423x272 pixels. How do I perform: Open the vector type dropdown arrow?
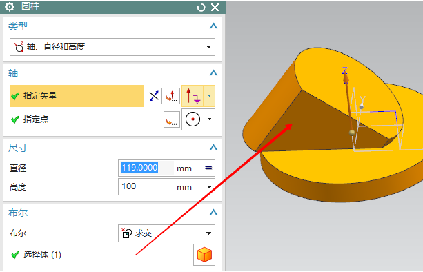click(x=209, y=96)
